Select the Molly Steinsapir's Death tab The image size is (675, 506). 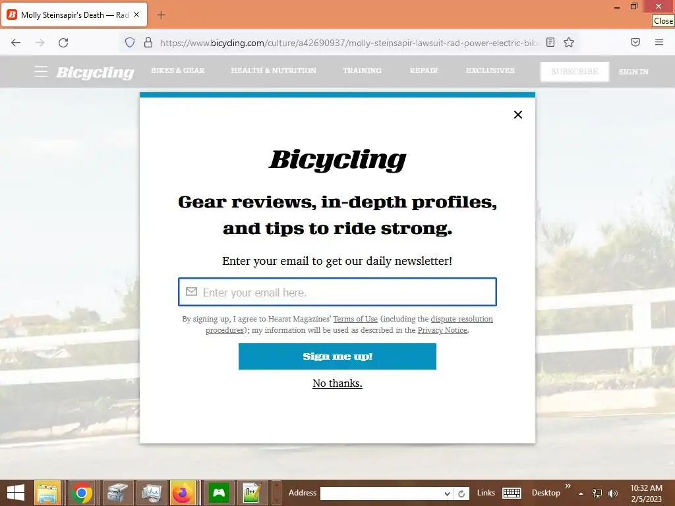click(74, 14)
